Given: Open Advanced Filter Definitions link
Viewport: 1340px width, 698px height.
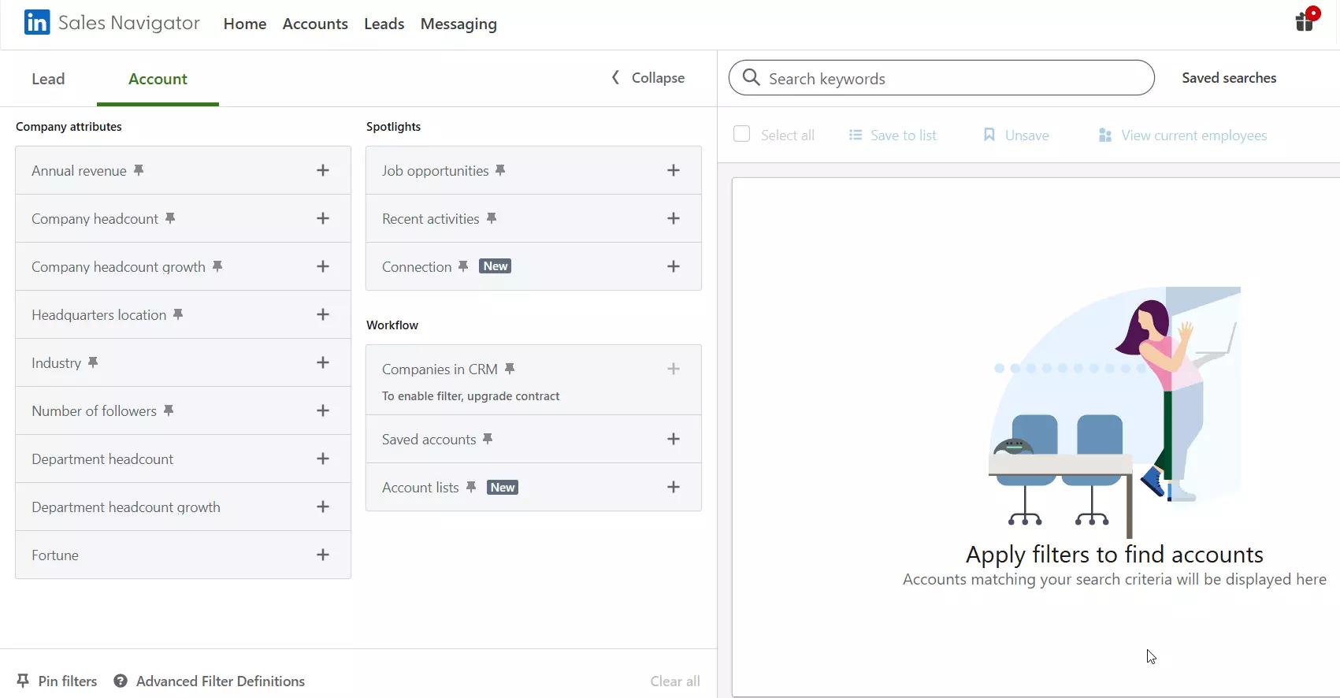Looking at the screenshot, I should (221, 681).
